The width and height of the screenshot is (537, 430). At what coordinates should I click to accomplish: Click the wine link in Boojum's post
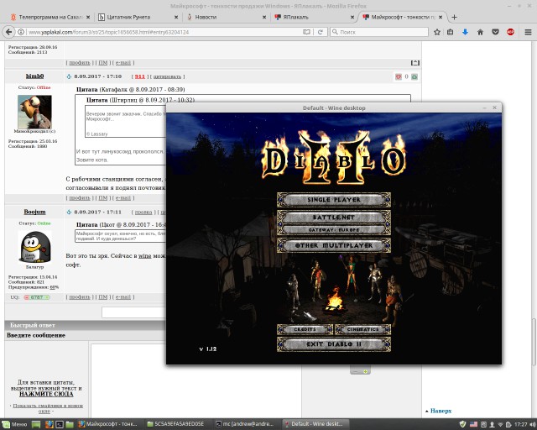145,256
